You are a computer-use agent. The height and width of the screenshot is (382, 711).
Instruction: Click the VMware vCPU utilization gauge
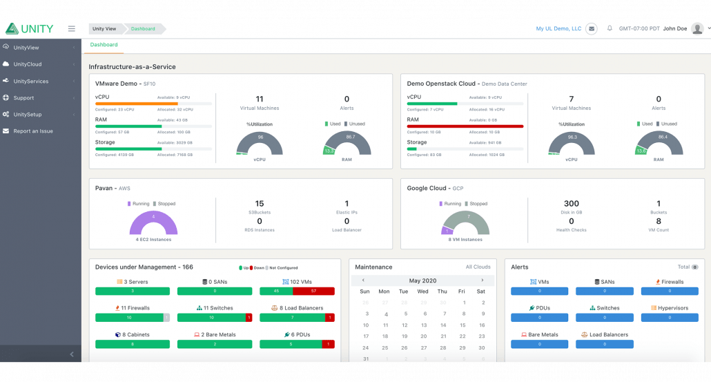(260, 144)
